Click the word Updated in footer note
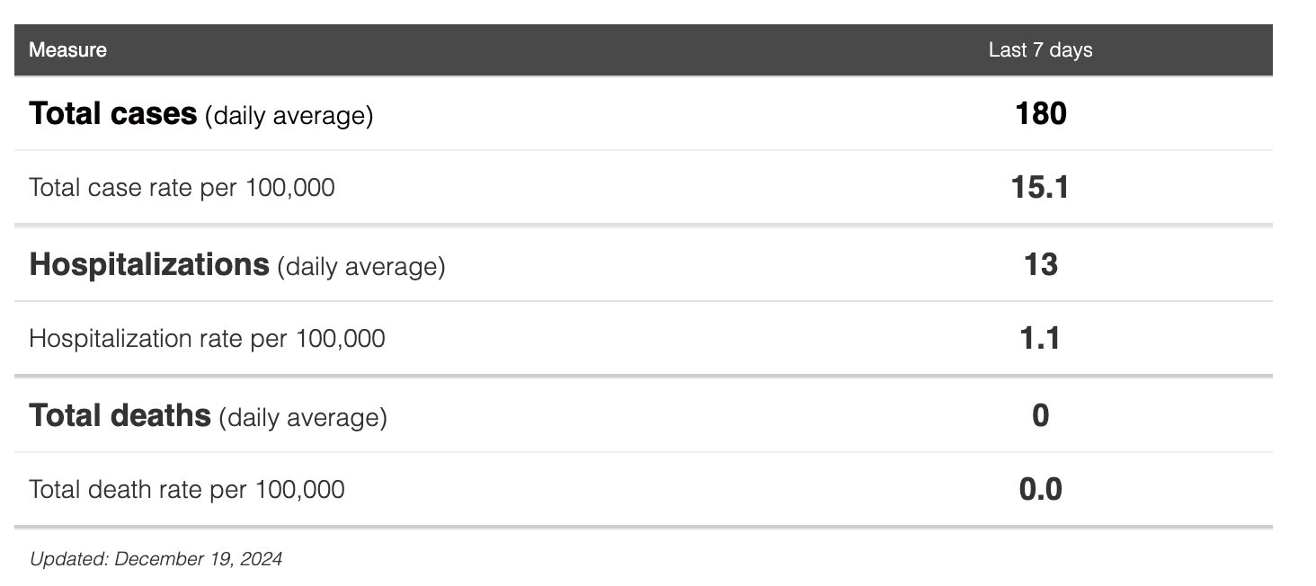Viewport: 1316px width, 586px height. (68, 559)
